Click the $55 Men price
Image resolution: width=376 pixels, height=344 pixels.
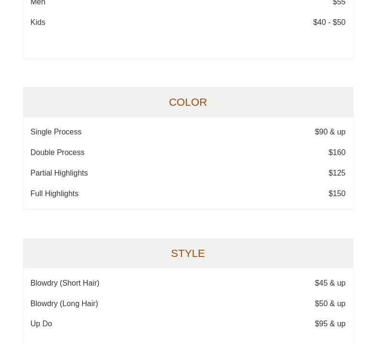point(339,3)
